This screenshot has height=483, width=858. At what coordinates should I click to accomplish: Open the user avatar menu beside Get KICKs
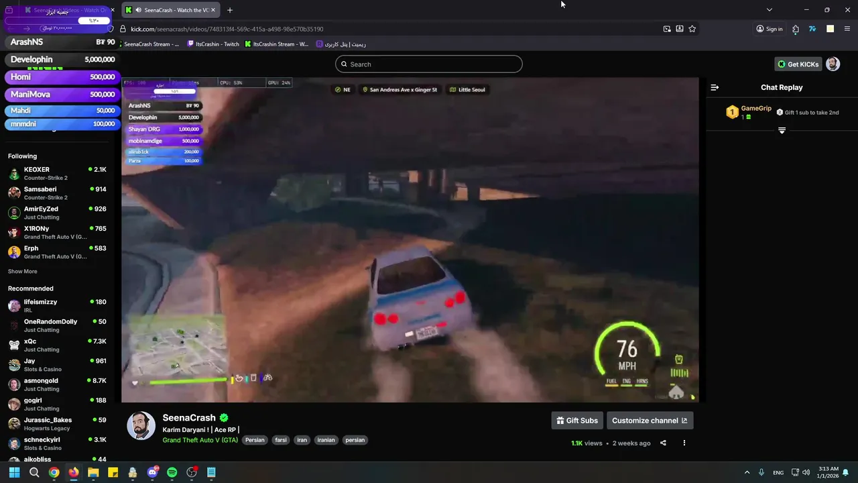(x=833, y=64)
